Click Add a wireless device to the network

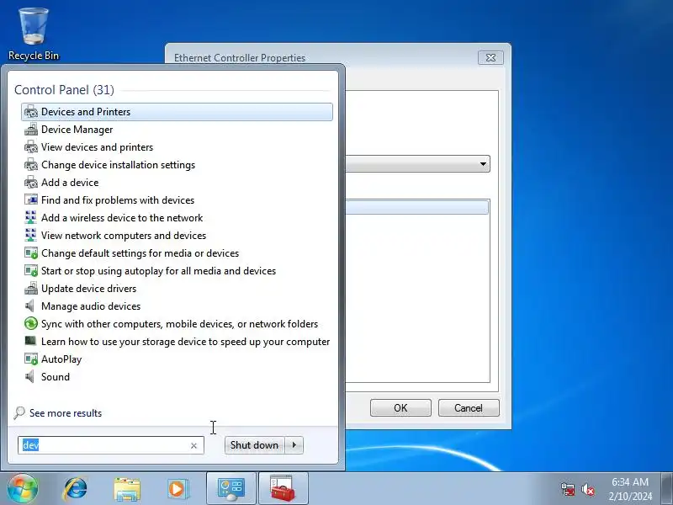[x=122, y=218]
